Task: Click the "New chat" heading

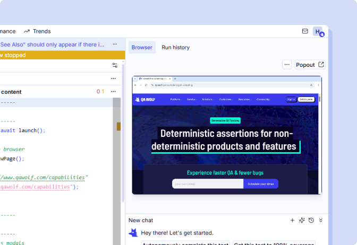Action: [141, 220]
